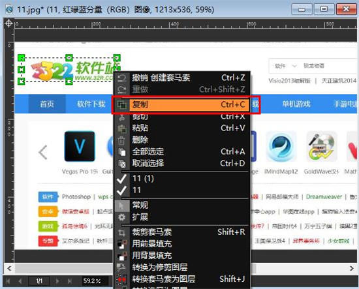Click the left chevron of the software carousel
Image resolution: width=359 pixels, height=289 pixels.
coord(43,152)
